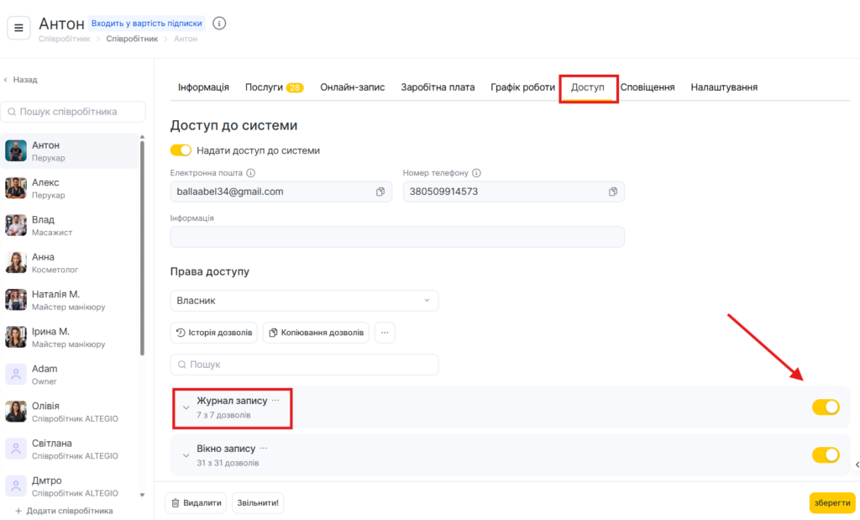Viewport: 860px width, 520px height.
Task: Click the permissions Пошук search field
Action: [304, 365]
